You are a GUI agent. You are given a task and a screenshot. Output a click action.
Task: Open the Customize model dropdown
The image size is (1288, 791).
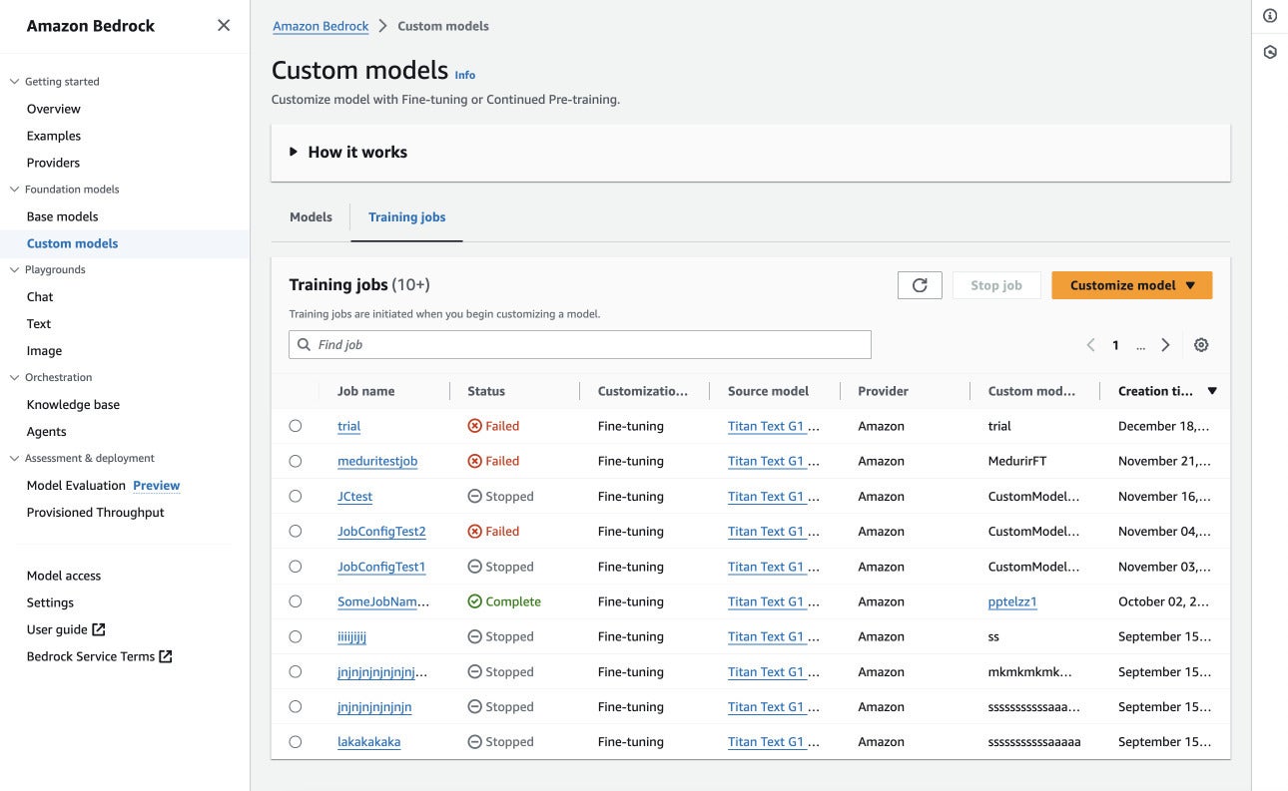[1132, 285]
